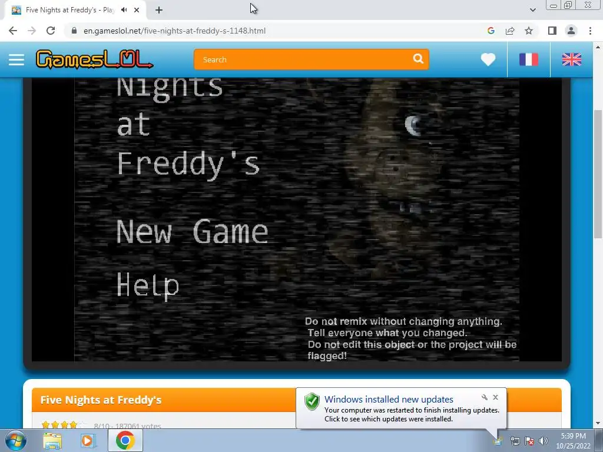Toggle the browser side panel
The image size is (603, 452).
(552, 31)
